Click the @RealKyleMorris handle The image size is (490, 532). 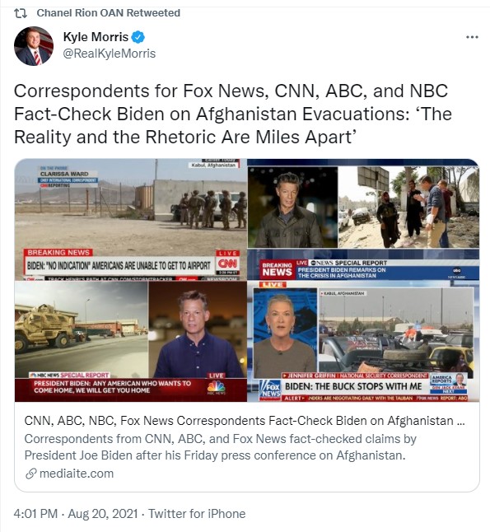[110, 54]
